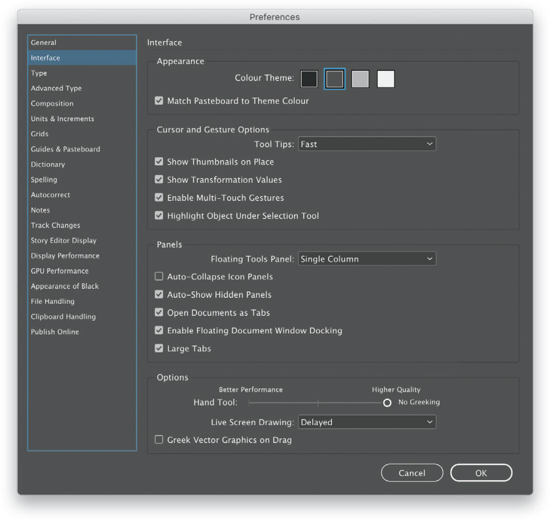The width and height of the screenshot is (550, 520).
Task: Click the Cancel button
Action: click(x=412, y=473)
